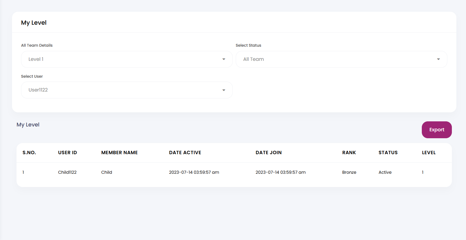Click the Active status cell
The width and height of the screenshot is (466, 240).
(x=385, y=172)
